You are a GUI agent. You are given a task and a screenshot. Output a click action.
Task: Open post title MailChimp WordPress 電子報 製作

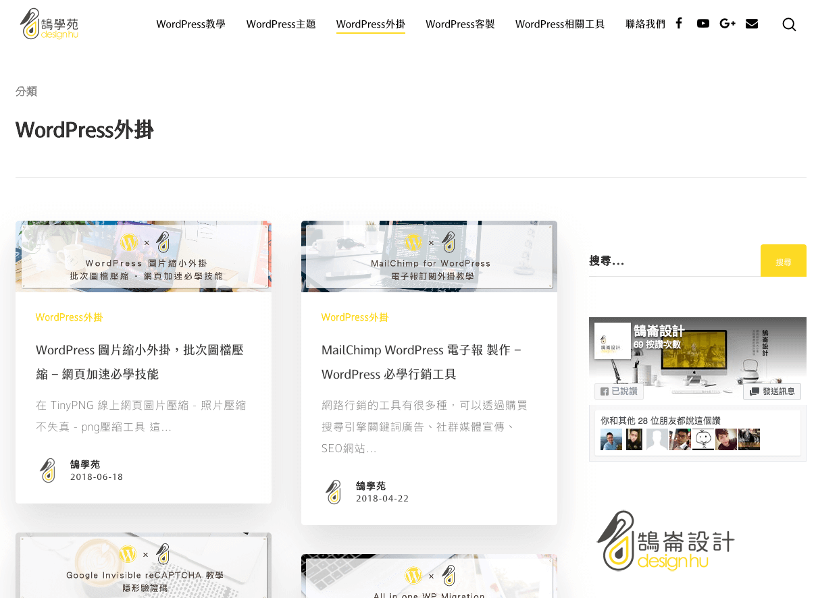pos(422,362)
